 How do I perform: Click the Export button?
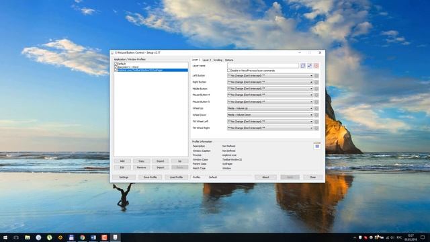161,161
